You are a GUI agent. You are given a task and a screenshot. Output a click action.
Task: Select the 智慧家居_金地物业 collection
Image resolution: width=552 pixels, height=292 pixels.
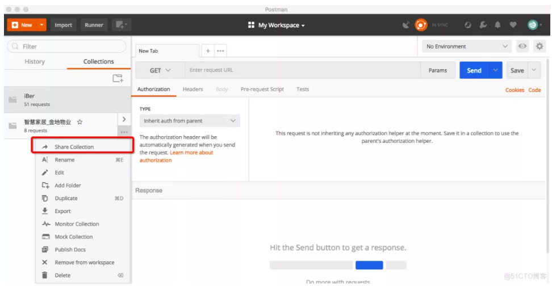[x=61, y=126]
